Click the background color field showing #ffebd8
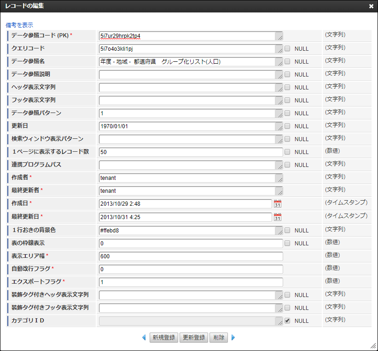Screen dimensions: 378x351 [x=184, y=230]
